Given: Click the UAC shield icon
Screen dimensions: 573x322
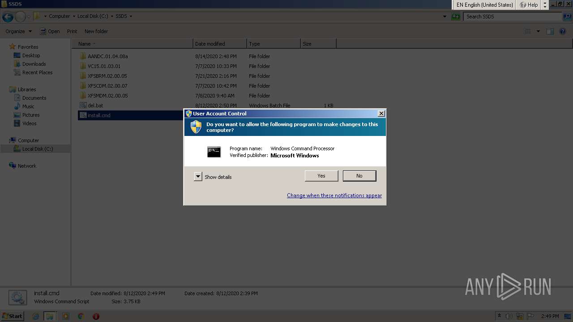Looking at the screenshot, I should point(196,127).
